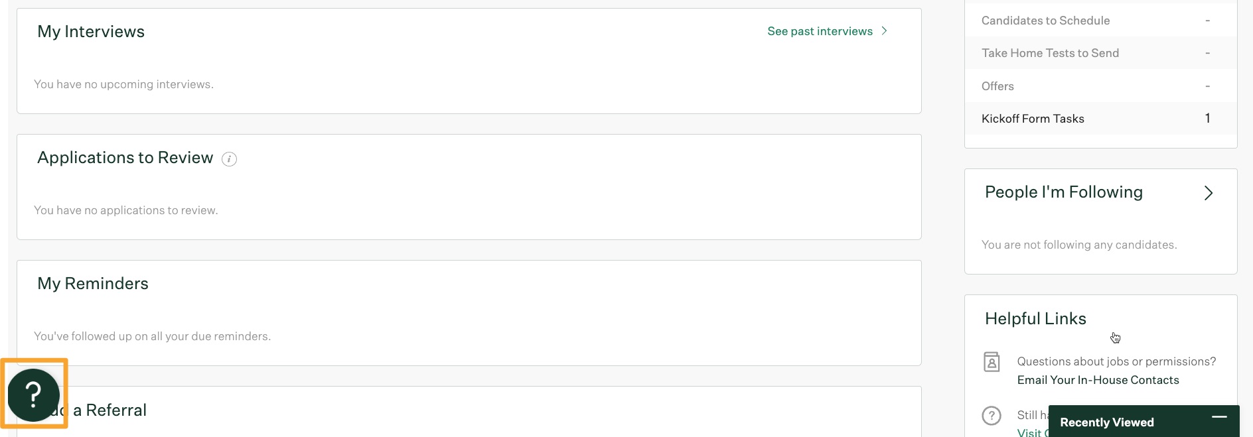Click the My Interviews section title

(x=91, y=32)
